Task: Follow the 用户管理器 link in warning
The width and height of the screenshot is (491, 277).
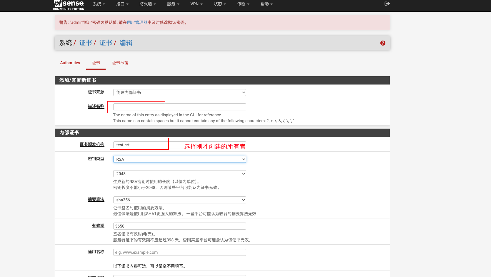Action: click(137, 22)
